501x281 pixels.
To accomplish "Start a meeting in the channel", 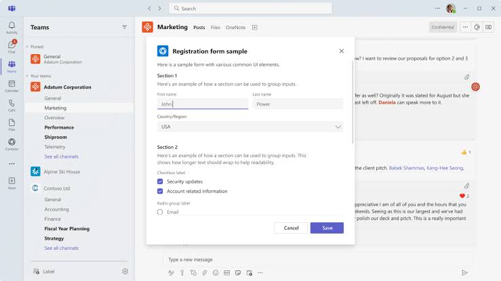I will (477, 27).
